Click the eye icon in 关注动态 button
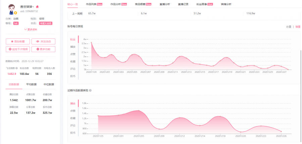 tap(38, 41)
